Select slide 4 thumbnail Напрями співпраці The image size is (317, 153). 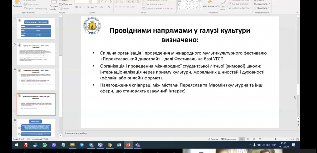pos(36,28)
